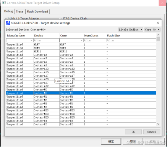Image resolution: width=167 pixels, height=147 pixels.
Task: Sort by the Core column header
Action: [71, 36]
